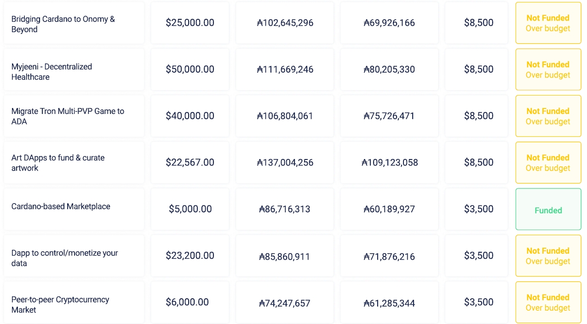Select the $50,000.00 requested amount cell
The image size is (587, 324).
(x=190, y=69)
